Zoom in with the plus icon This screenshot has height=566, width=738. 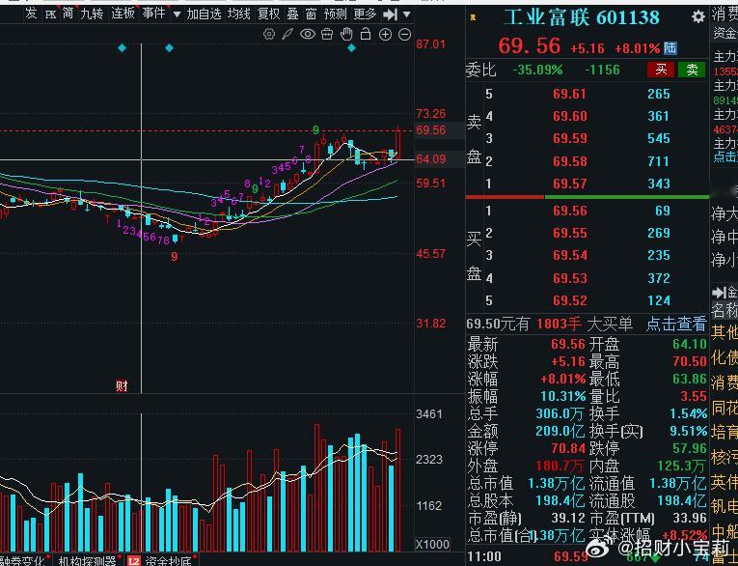[x=385, y=34]
